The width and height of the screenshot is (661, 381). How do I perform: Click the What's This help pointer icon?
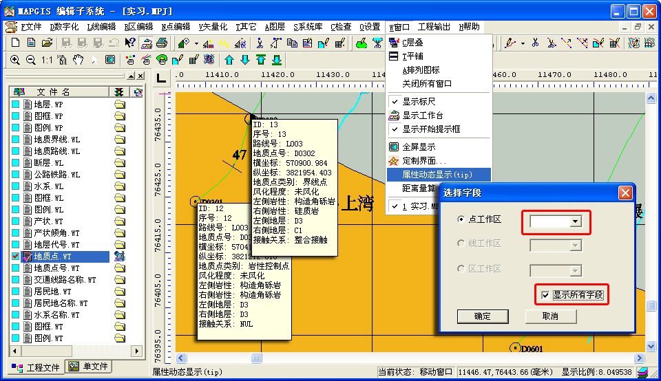point(130,43)
